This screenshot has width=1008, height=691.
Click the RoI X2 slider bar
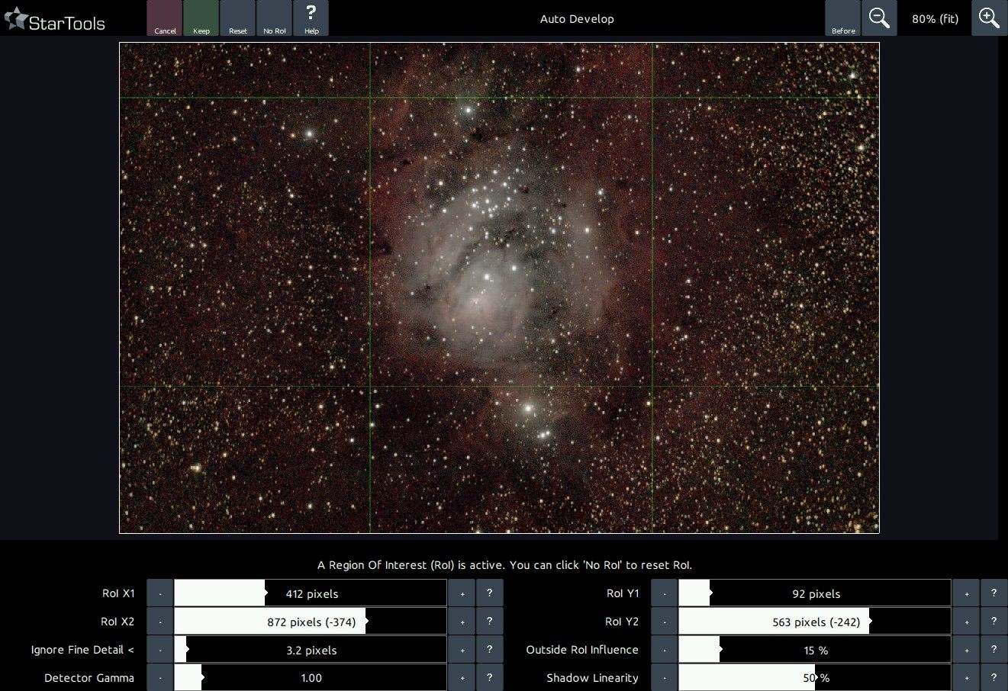coord(311,622)
